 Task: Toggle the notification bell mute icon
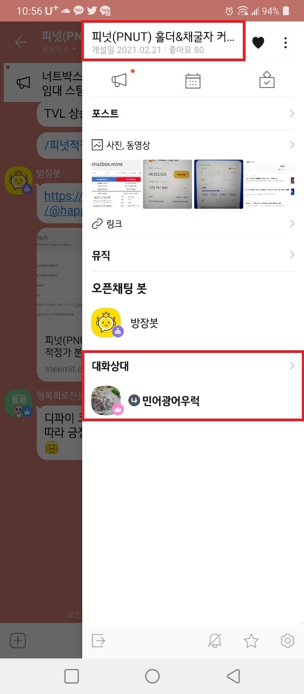point(215,641)
